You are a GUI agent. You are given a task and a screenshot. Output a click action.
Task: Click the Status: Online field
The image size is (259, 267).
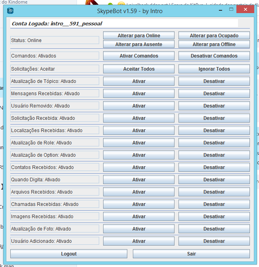pyautogui.click(x=55, y=40)
